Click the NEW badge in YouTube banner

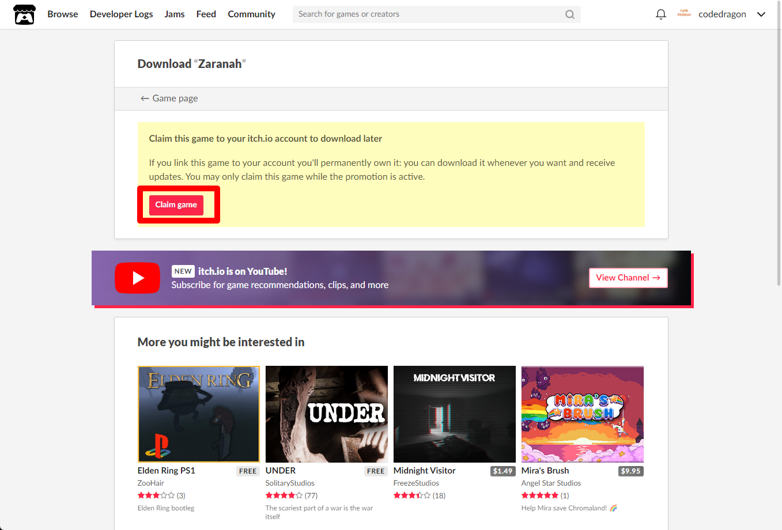point(183,271)
